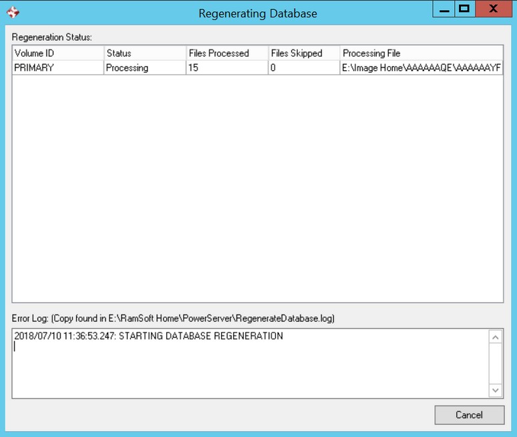Sort by the Volume ID column header
The image size is (517, 437).
(x=57, y=53)
